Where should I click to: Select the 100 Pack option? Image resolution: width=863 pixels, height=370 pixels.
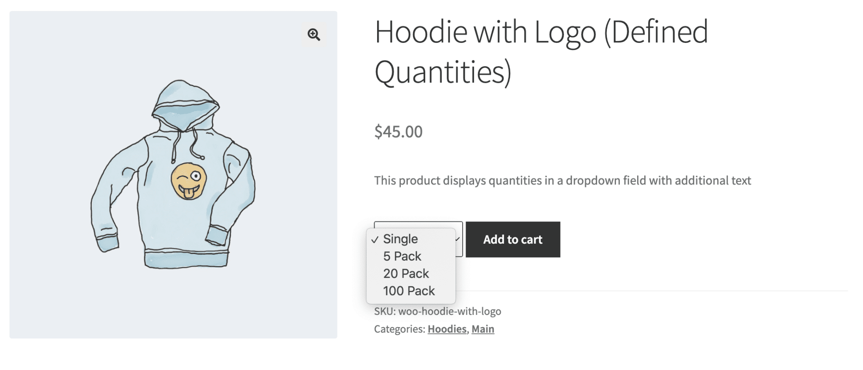[x=409, y=291]
